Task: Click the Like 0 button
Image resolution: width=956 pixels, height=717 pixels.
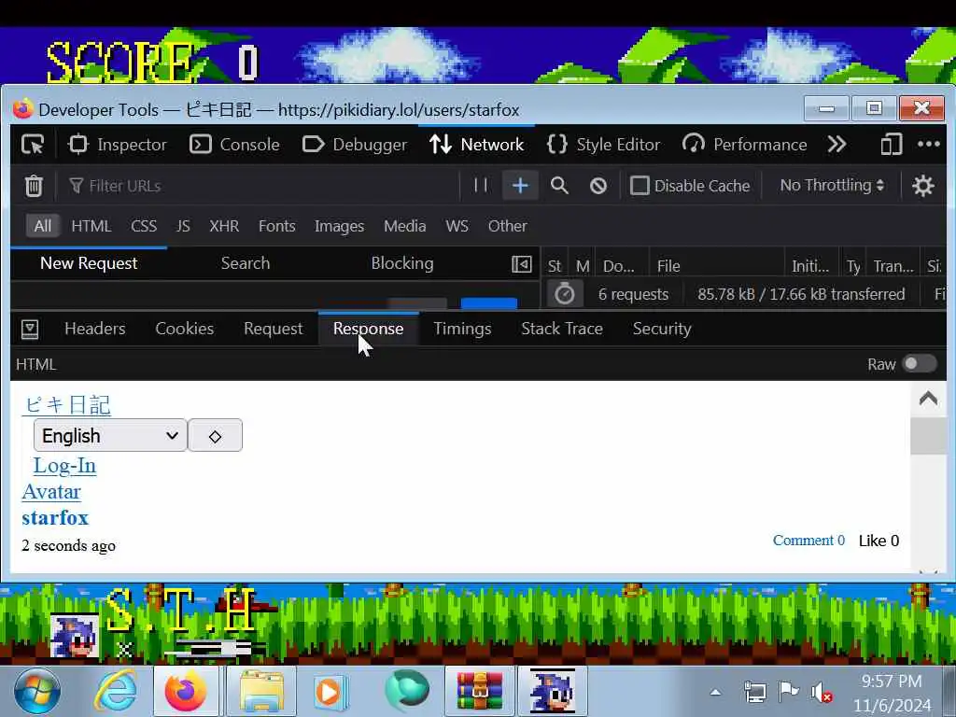Action: pyautogui.click(x=879, y=541)
